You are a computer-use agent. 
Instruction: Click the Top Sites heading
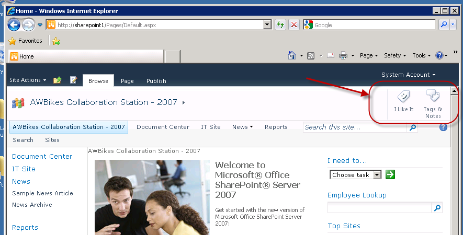click(x=344, y=226)
